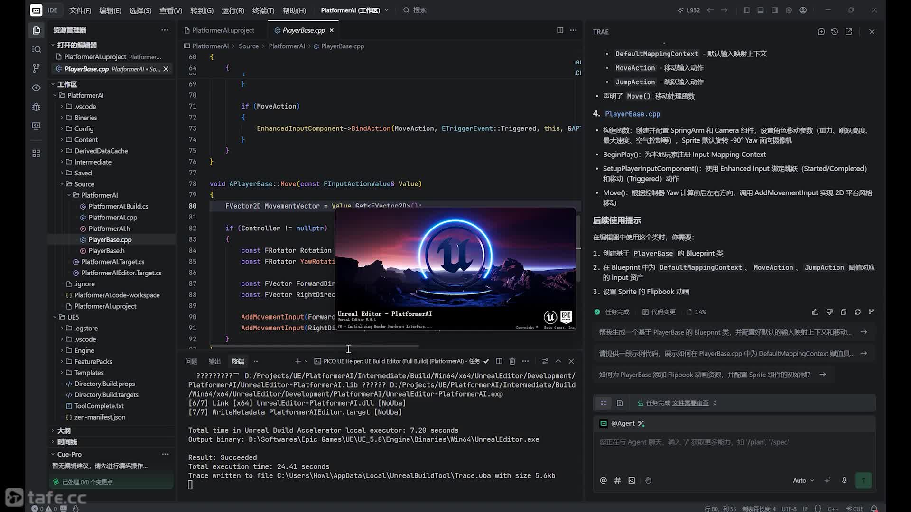The height and width of the screenshot is (512, 911).
Task: Open the Extensions view icon
Action: click(x=36, y=154)
